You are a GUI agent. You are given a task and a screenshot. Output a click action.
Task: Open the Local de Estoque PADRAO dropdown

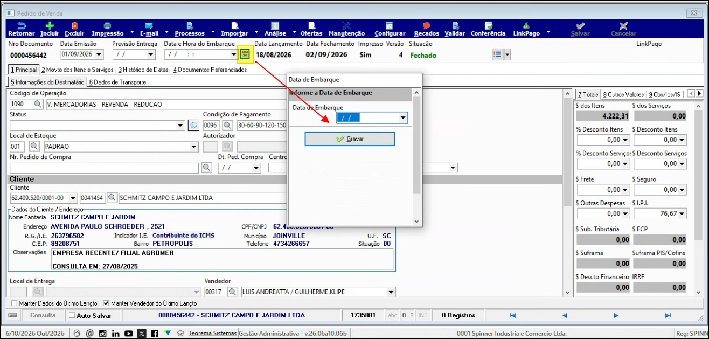pos(194,146)
